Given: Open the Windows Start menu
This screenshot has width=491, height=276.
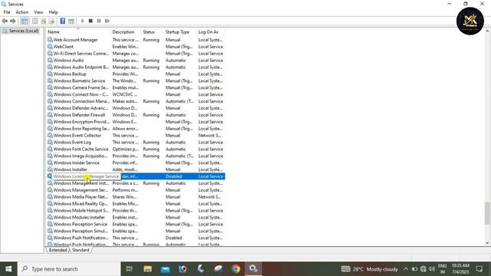Looking at the screenshot, I should (x=8, y=269).
